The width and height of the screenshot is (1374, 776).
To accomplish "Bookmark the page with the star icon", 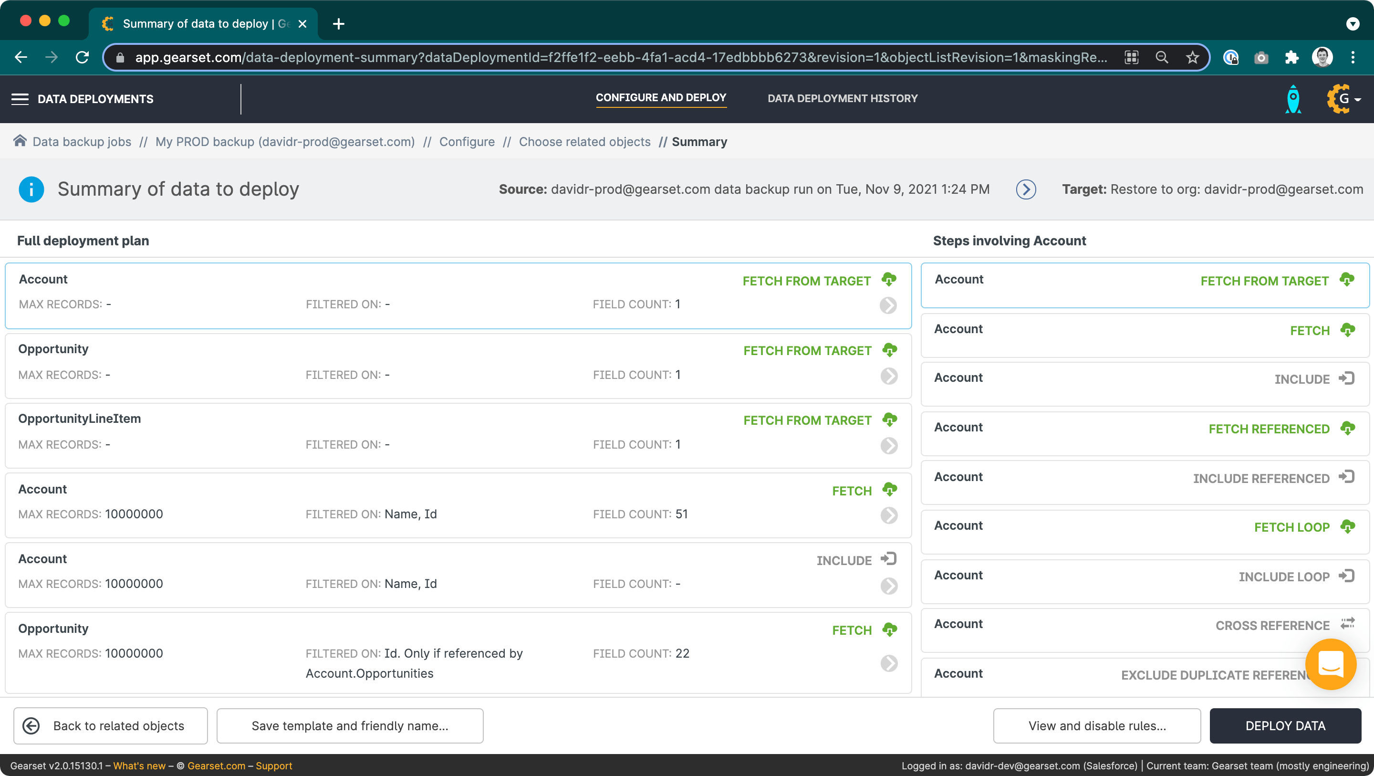I will (x=1193, y=57).
